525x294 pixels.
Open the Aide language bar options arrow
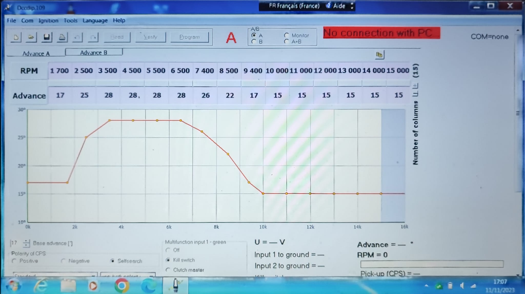(352, 6)
